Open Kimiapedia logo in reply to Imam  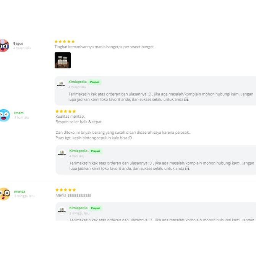pos(62,153)
